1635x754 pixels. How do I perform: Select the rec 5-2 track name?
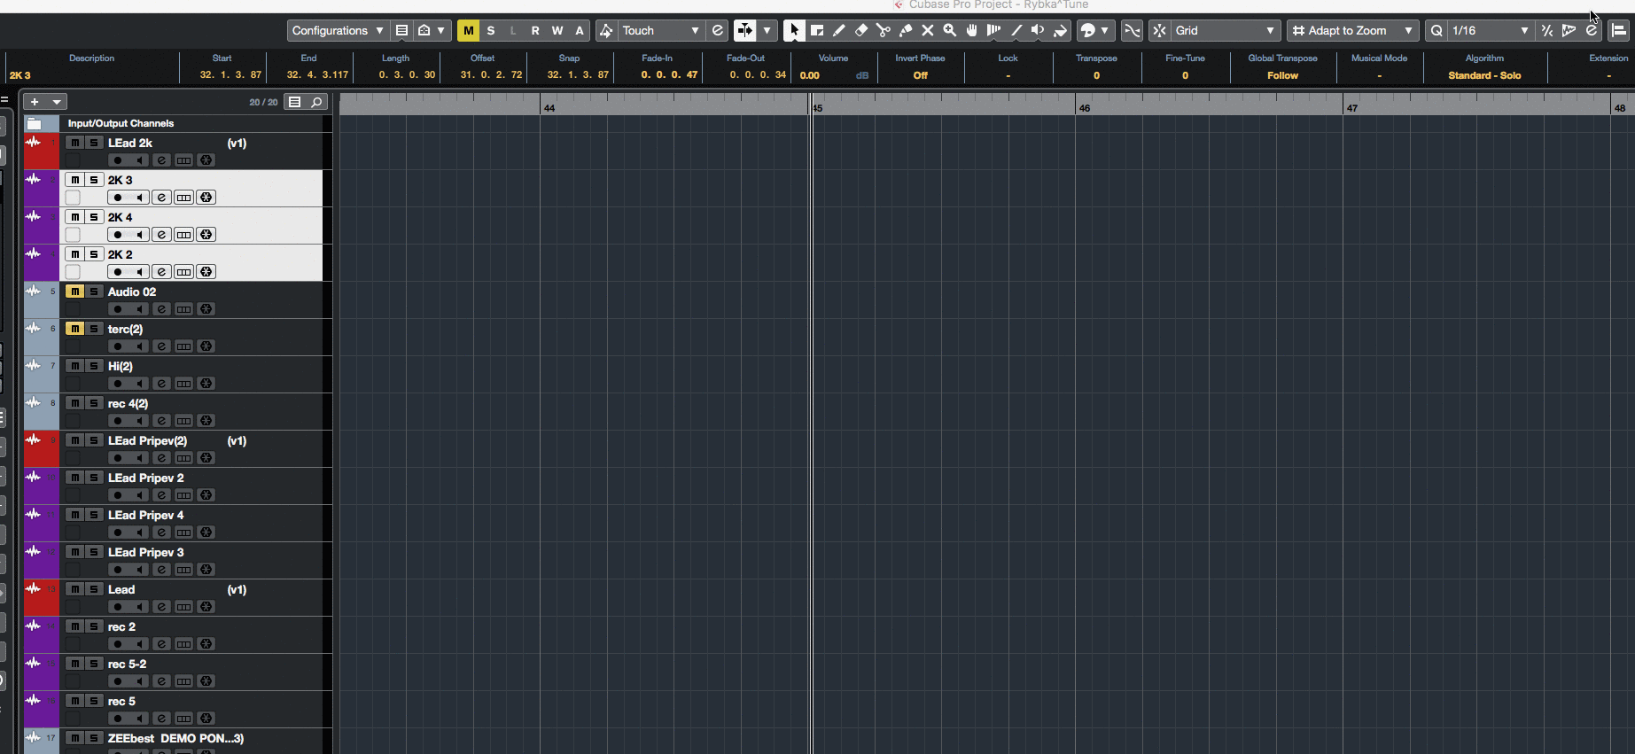[x=128, y=664]
